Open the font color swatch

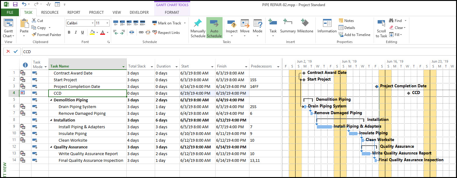pos(102,33)
